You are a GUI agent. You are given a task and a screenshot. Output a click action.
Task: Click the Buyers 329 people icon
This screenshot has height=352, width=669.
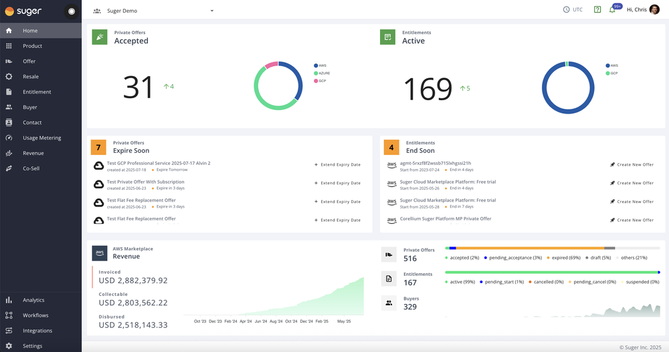(x=389, y=303)
